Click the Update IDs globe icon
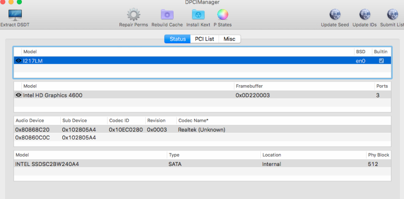 (x=364, y=15)
